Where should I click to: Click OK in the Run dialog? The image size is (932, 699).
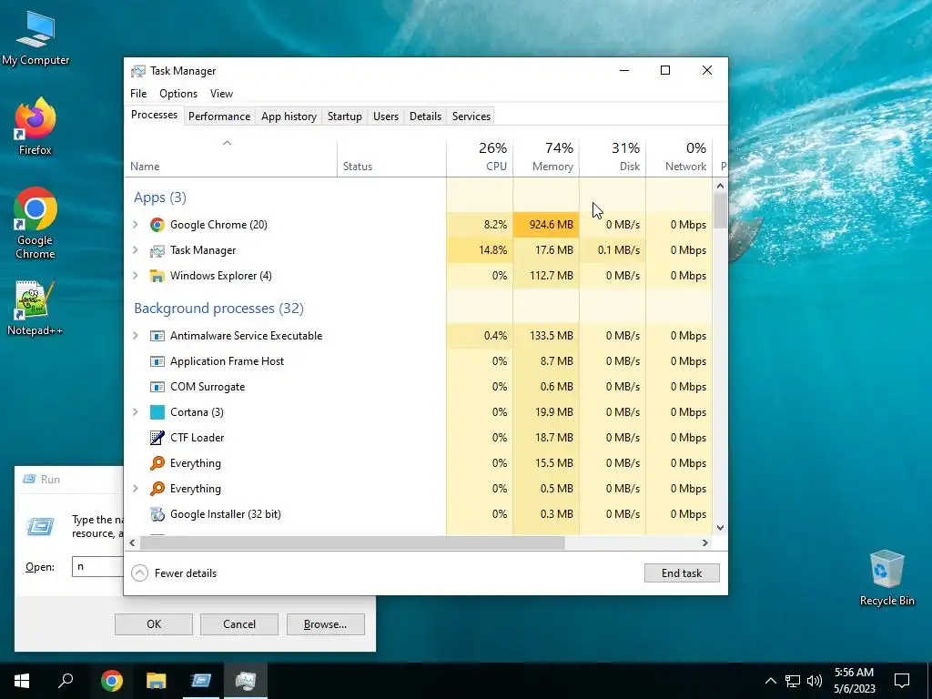point(153,624)
